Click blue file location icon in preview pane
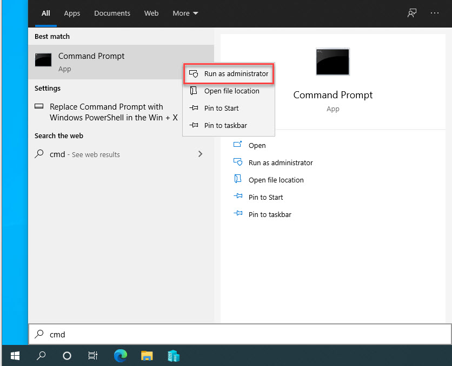The height and width of the screenshot is (366, 452). (x=237, y=179)
